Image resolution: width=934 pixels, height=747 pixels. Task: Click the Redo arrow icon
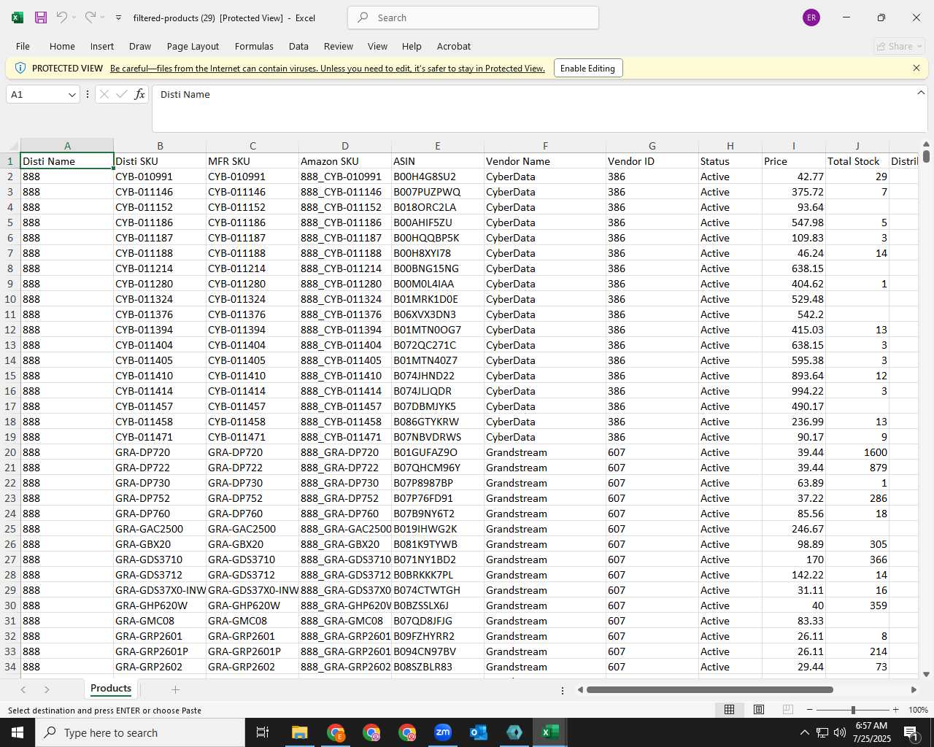(x=90, y=18)
